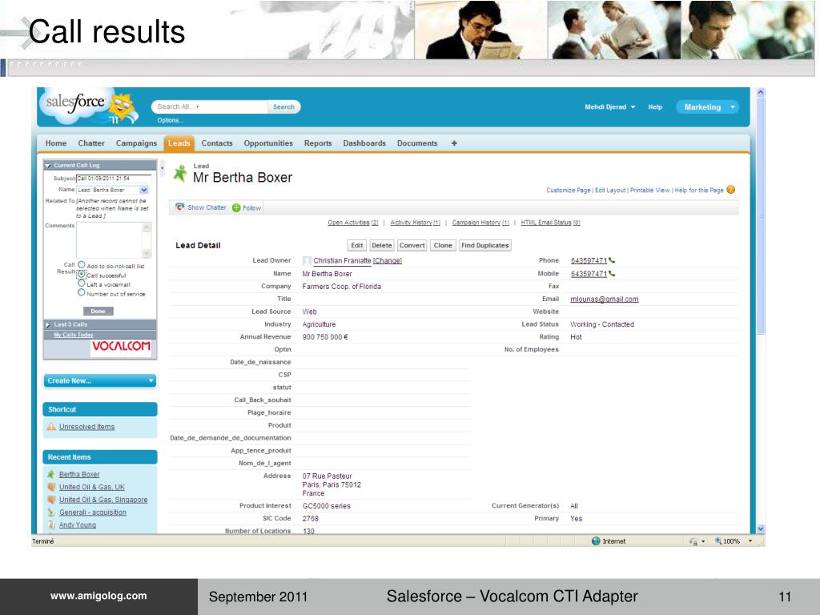Go to the Campaigns tab
This screenshot has width=820, height=615.
(x=136, y=143)
